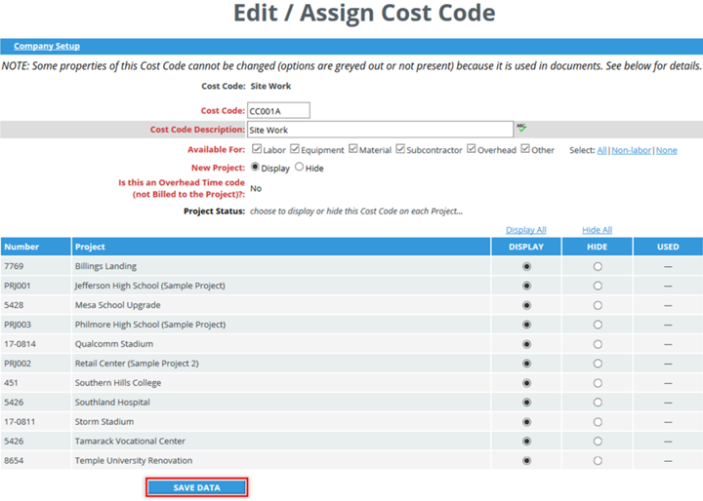Select Display radio for Billings Landing
The image size is (703, 501).
point(526,266)
